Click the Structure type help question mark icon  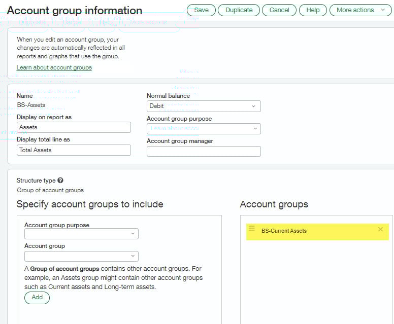[x=60, y=181]
